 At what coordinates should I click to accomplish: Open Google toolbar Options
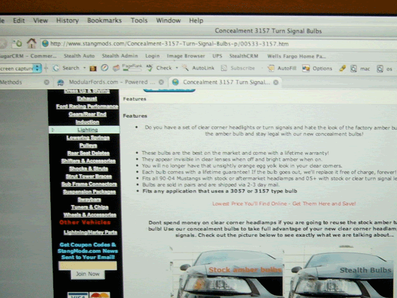pyautogui.click(x=317, y=68)
